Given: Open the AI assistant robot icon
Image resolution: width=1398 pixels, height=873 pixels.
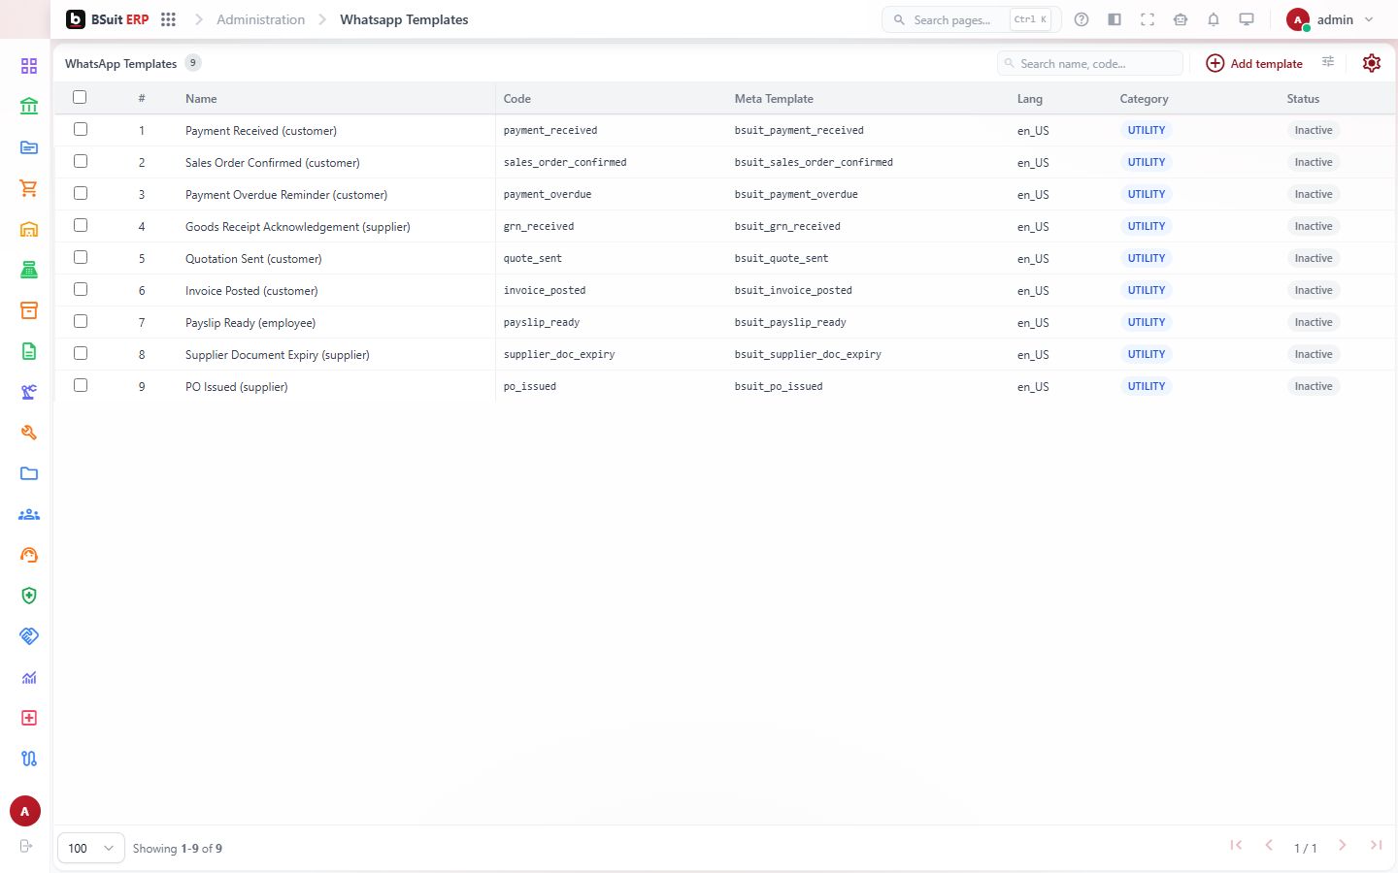Looking at the screenshot, I should click(x=1181, y=19).
